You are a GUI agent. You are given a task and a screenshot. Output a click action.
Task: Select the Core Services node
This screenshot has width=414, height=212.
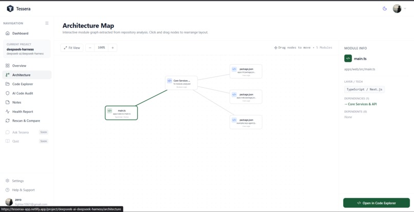pos(181,83)
